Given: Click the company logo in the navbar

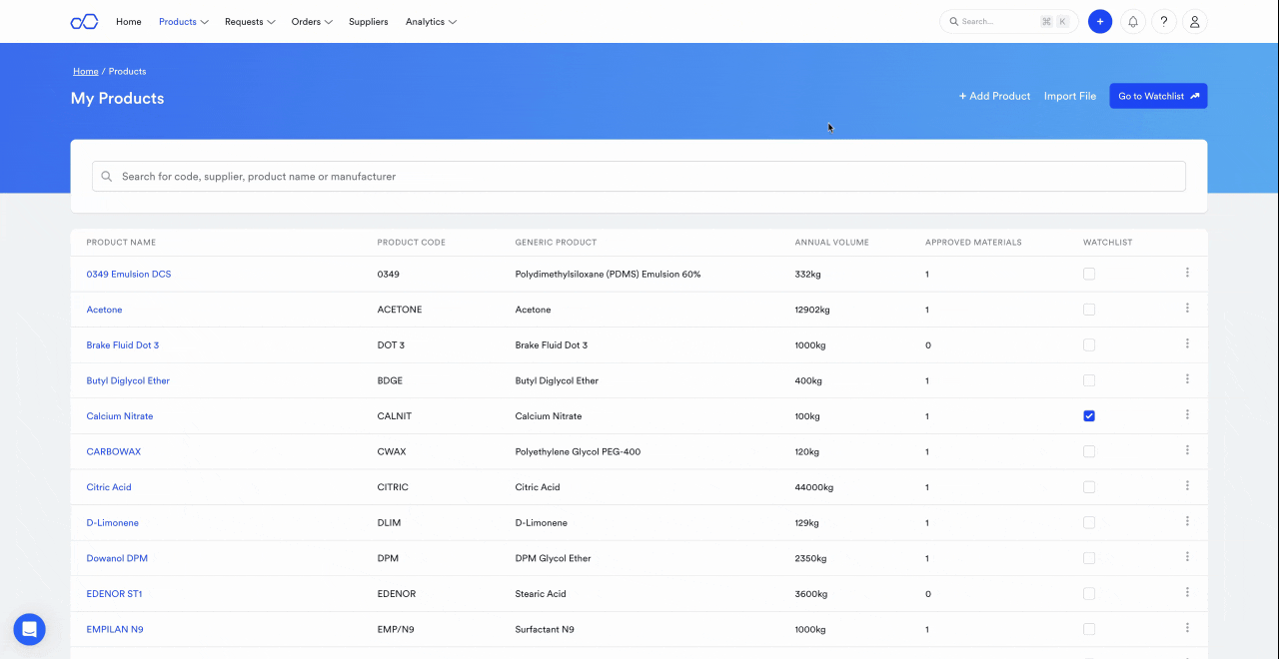Looking at the screenshot, I should [84, 21].
